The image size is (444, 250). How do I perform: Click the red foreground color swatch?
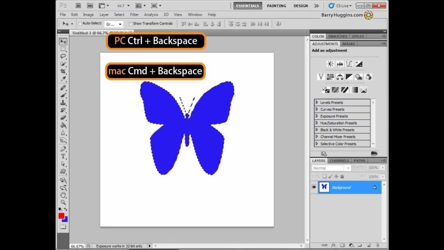pyautogui.click(x=62, y=216)
